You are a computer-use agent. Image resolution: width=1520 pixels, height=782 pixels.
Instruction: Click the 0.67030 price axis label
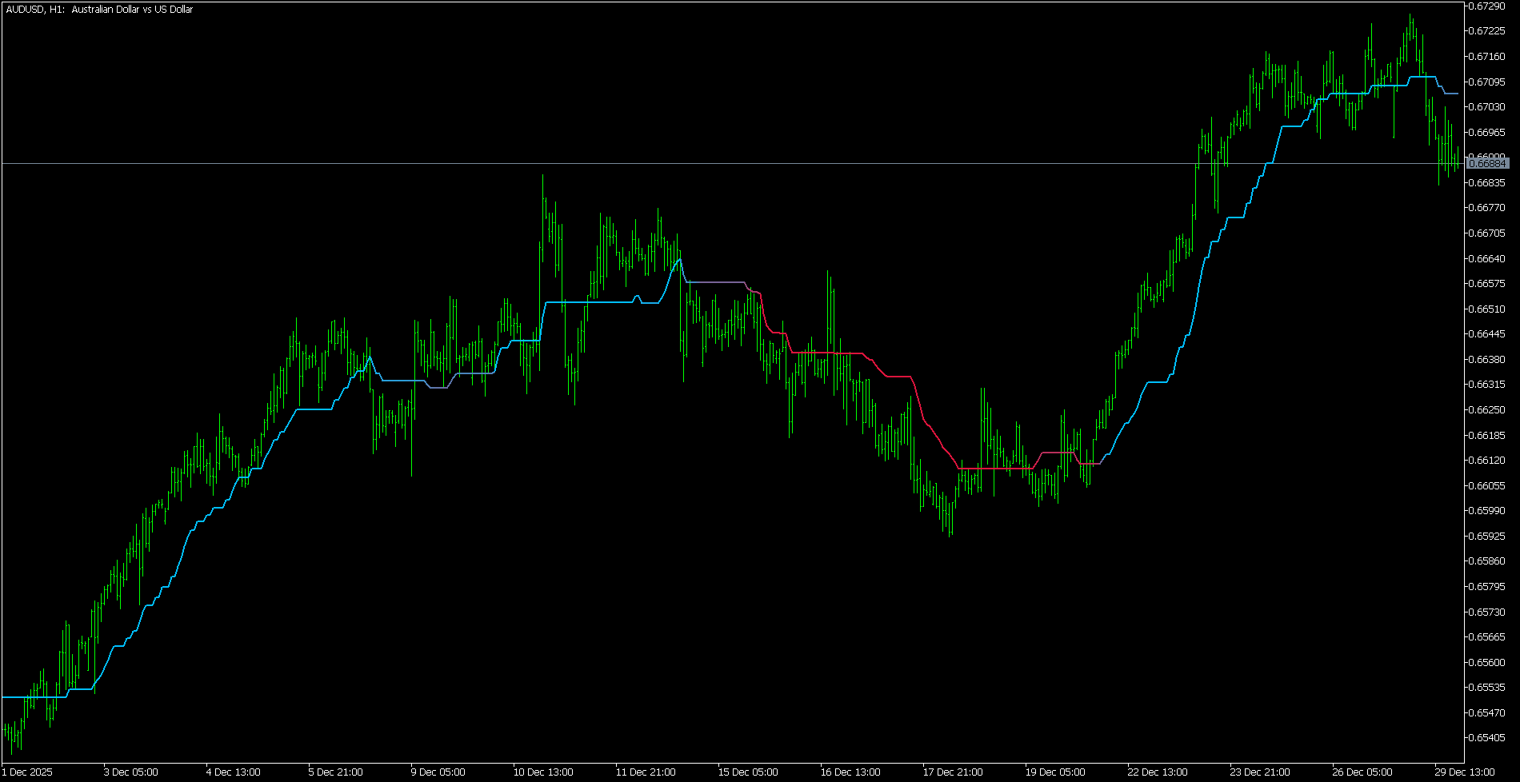[1488, 106]
